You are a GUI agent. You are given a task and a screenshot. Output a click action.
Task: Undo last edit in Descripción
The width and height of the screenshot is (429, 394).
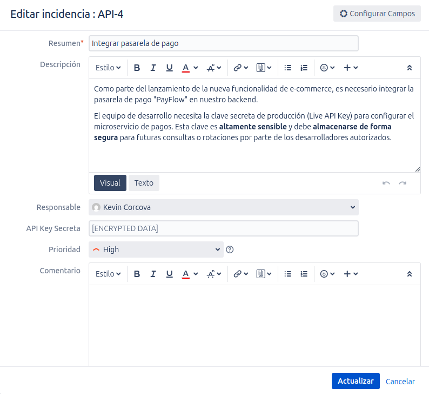(386, 183)
